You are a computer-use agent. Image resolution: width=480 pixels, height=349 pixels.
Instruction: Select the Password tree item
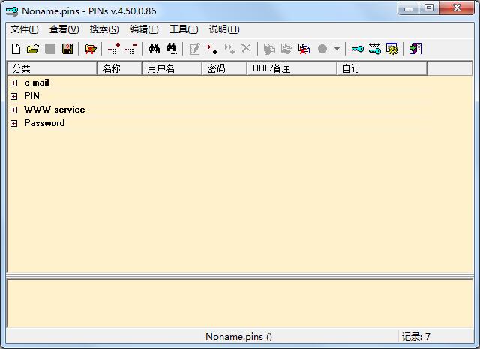point(44,123)
